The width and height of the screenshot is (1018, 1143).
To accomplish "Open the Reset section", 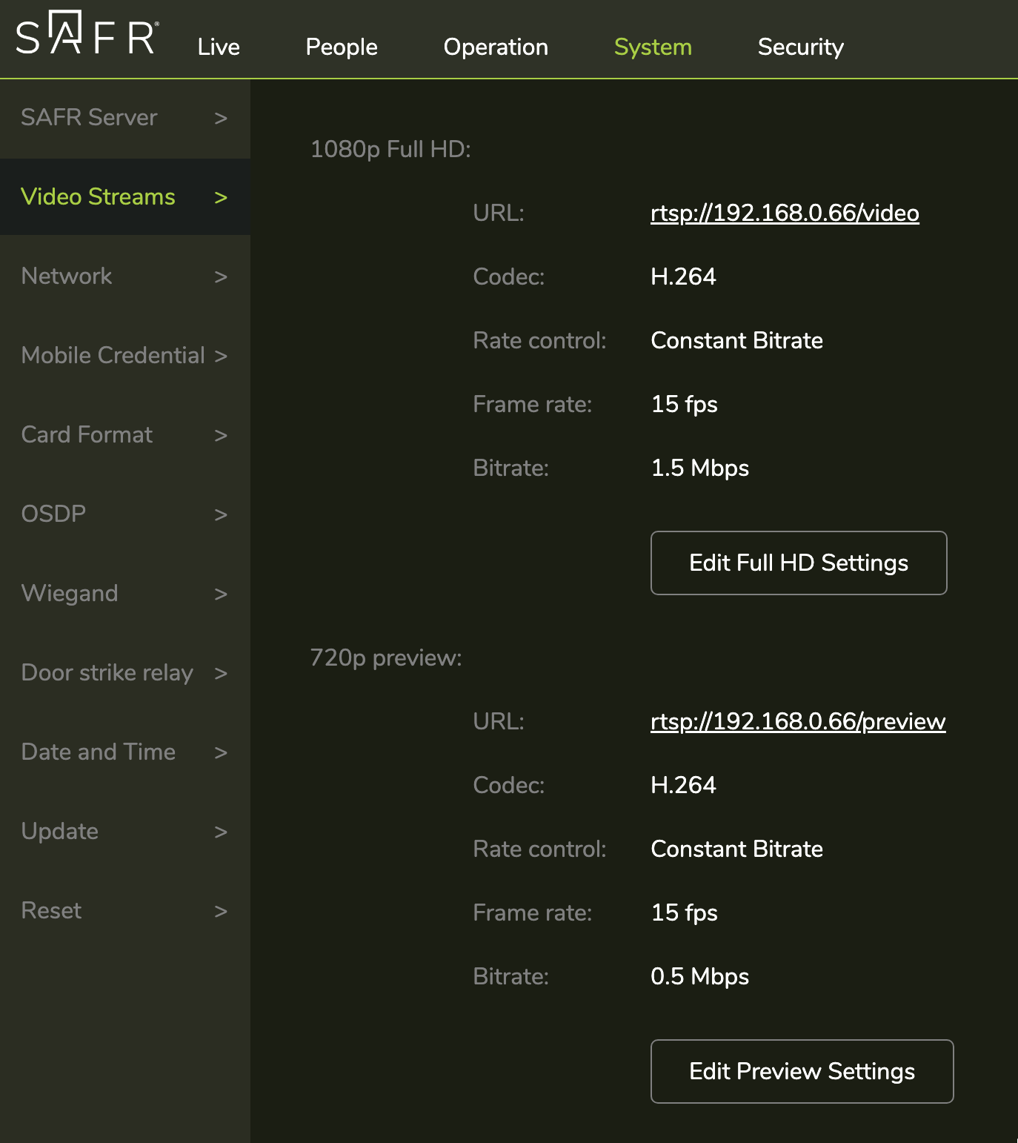I will tap(52, 910).
